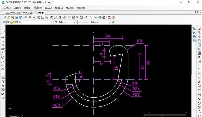202x117 pixels.
Task: Open the 帮助(H) menu
Action: (81, 8)
